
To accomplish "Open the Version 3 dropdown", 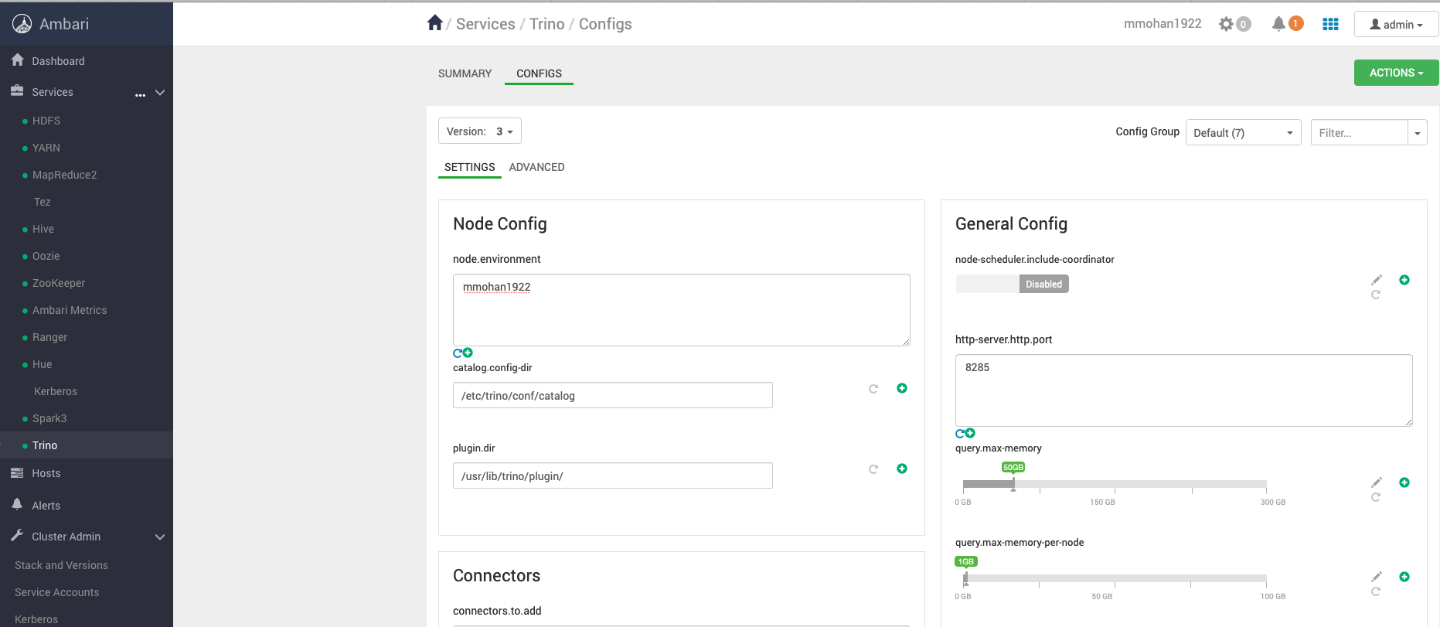I will point(480,131).
